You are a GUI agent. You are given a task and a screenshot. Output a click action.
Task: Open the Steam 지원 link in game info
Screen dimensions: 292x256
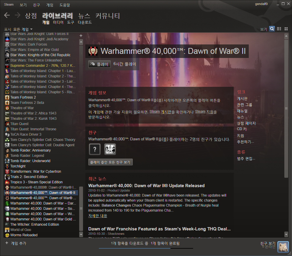pyautogui.click(x=204, y=112)
